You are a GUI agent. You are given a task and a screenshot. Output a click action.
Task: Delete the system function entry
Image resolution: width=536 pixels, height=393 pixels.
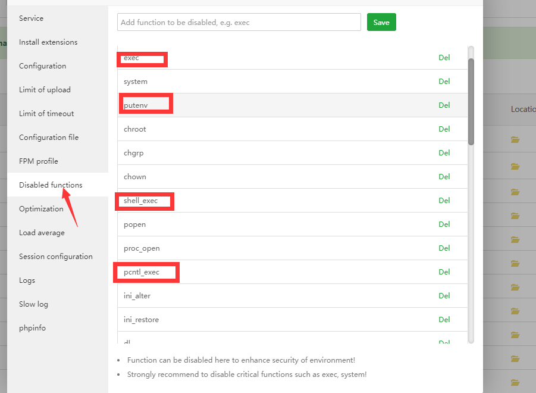444,81
